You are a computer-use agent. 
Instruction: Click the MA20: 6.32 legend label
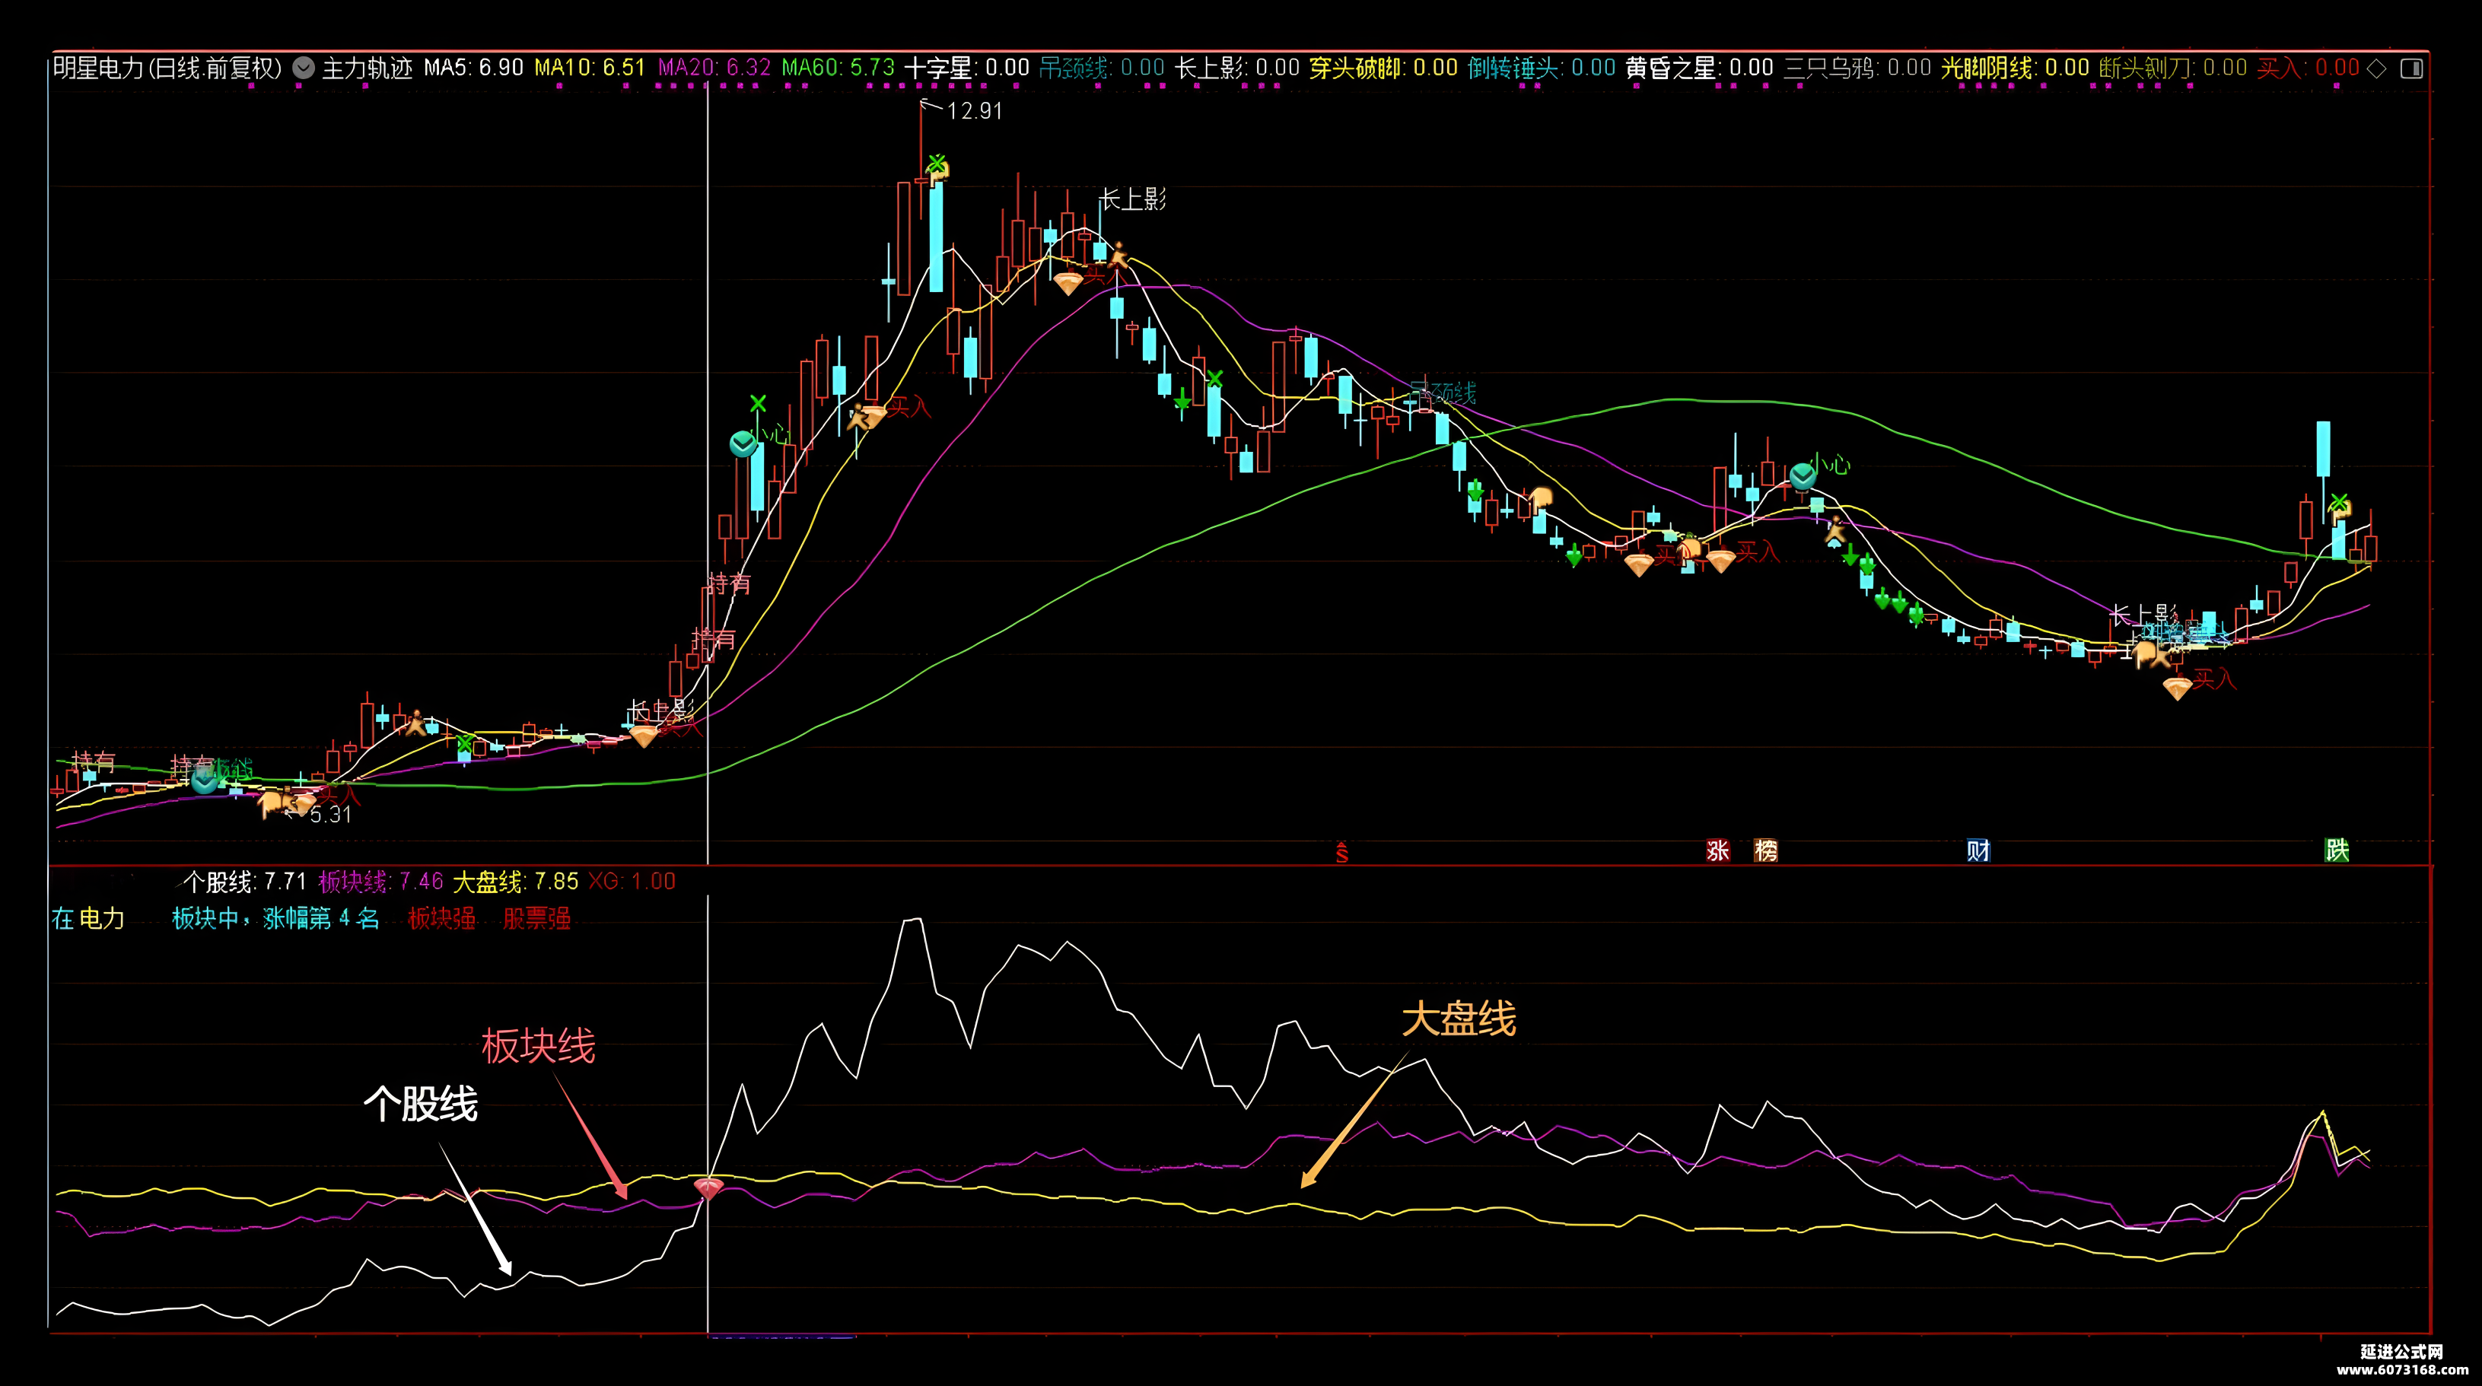pos(714,68)
